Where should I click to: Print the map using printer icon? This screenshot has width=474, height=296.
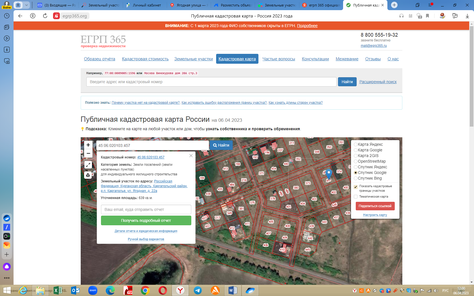coord(88,175)
